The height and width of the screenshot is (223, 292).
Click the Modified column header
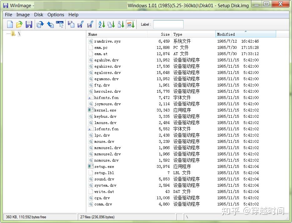point(226,34)
